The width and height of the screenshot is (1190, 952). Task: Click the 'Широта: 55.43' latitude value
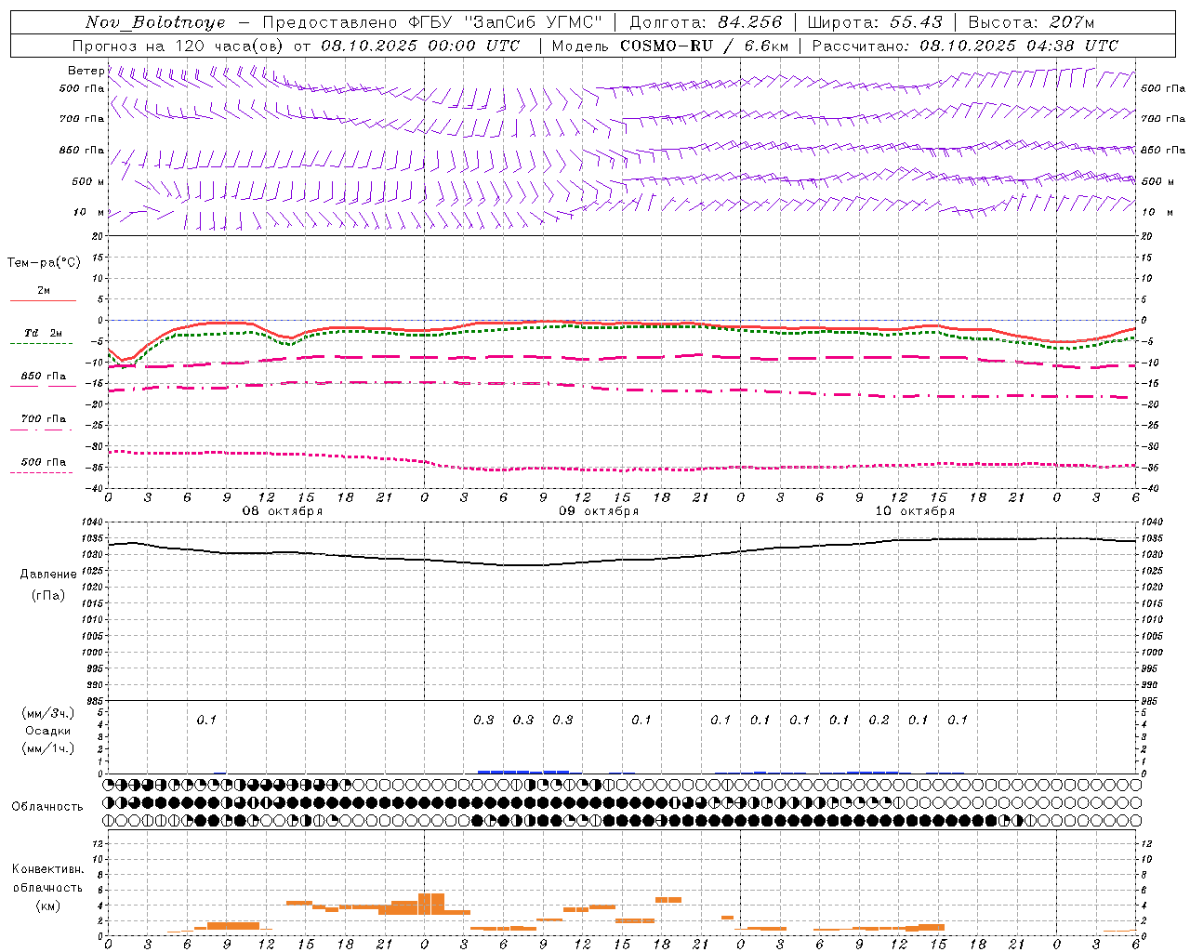[875, 22]
